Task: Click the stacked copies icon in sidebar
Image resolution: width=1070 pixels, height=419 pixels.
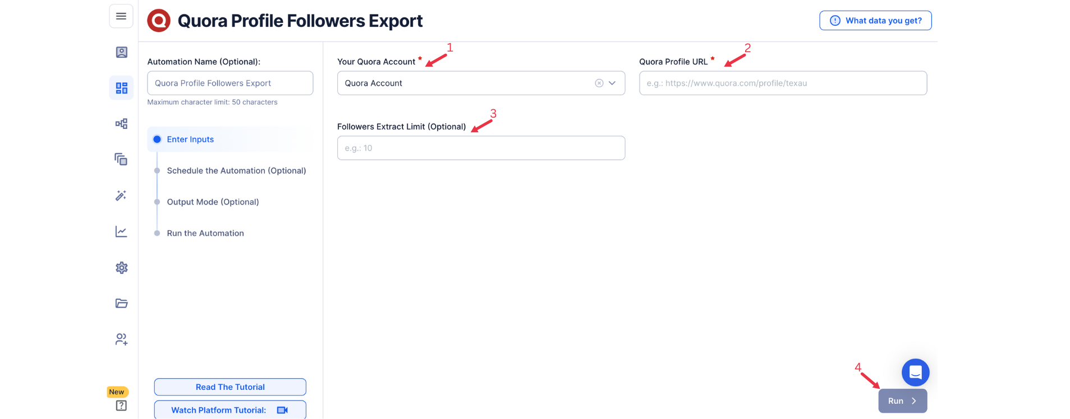Action: pos(121,160)
